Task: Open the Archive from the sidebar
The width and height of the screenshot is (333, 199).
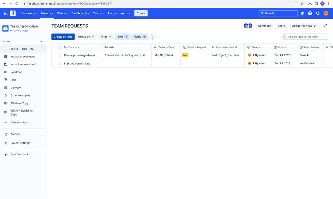Action: pos(15,134)
